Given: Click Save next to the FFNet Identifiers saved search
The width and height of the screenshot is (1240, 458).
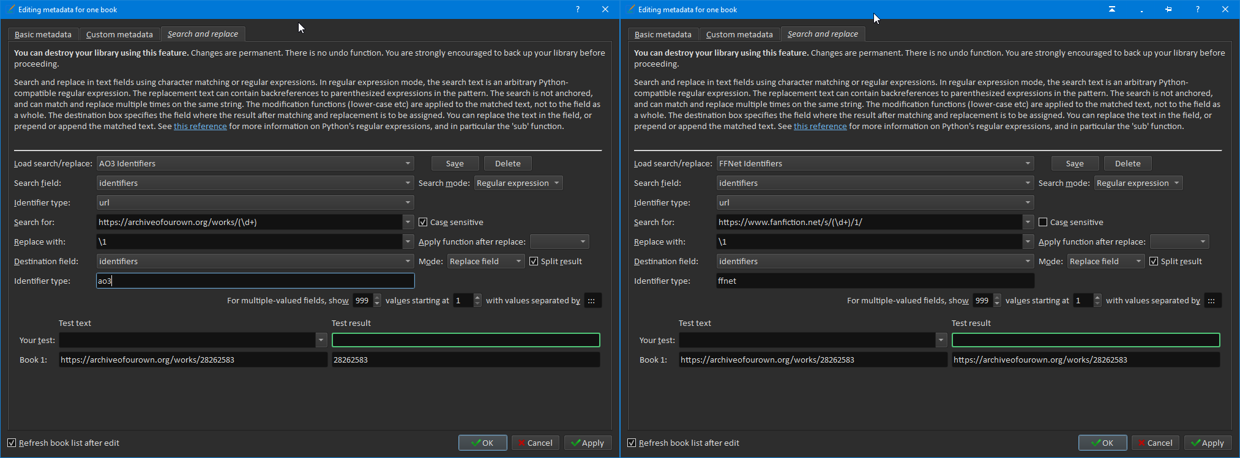Looking at the screenshot, I should coord(1074,163).
